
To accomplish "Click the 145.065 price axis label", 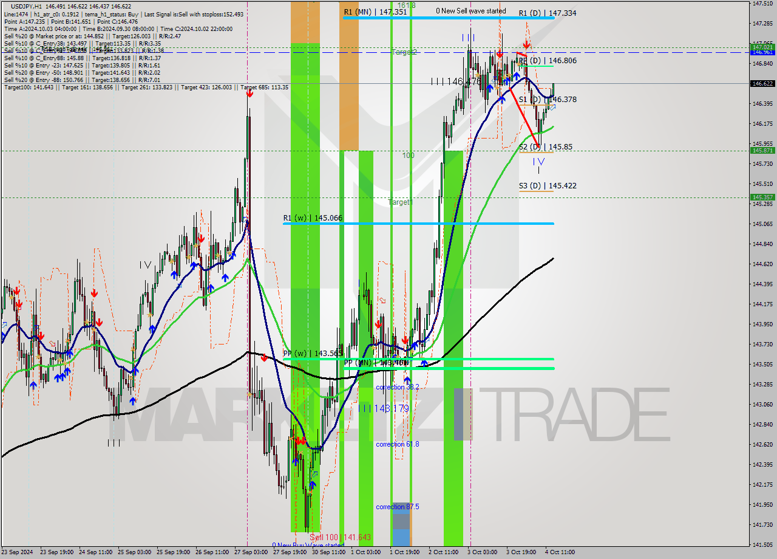I will coord(762,224).
